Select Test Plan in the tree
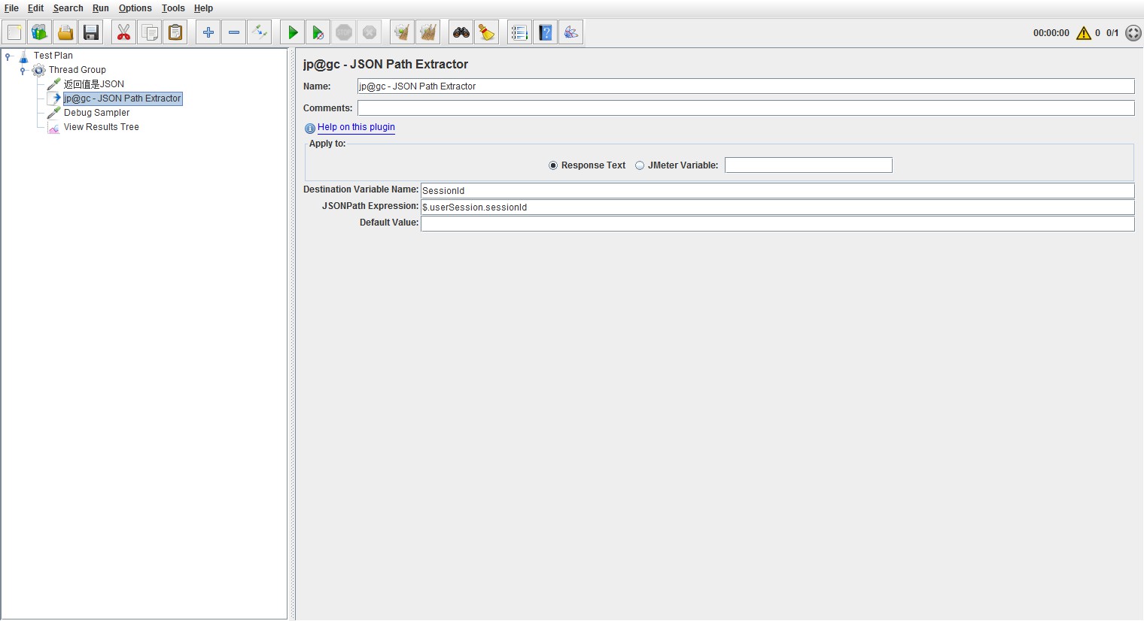Viewport: 1144px width, 621px height. coord(53,56)
